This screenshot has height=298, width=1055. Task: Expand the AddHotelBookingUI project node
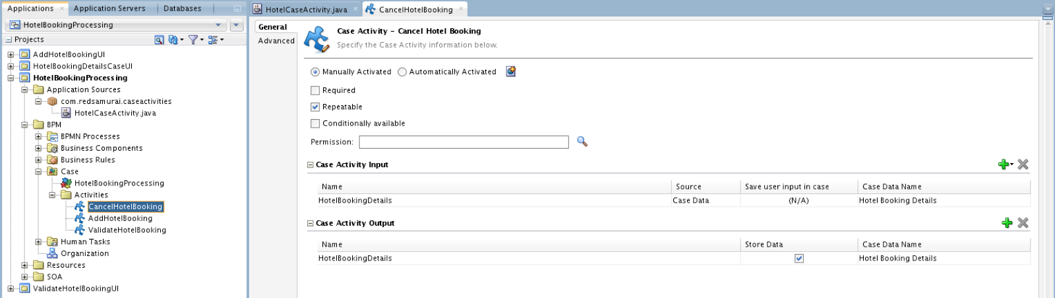coord(11,55)
